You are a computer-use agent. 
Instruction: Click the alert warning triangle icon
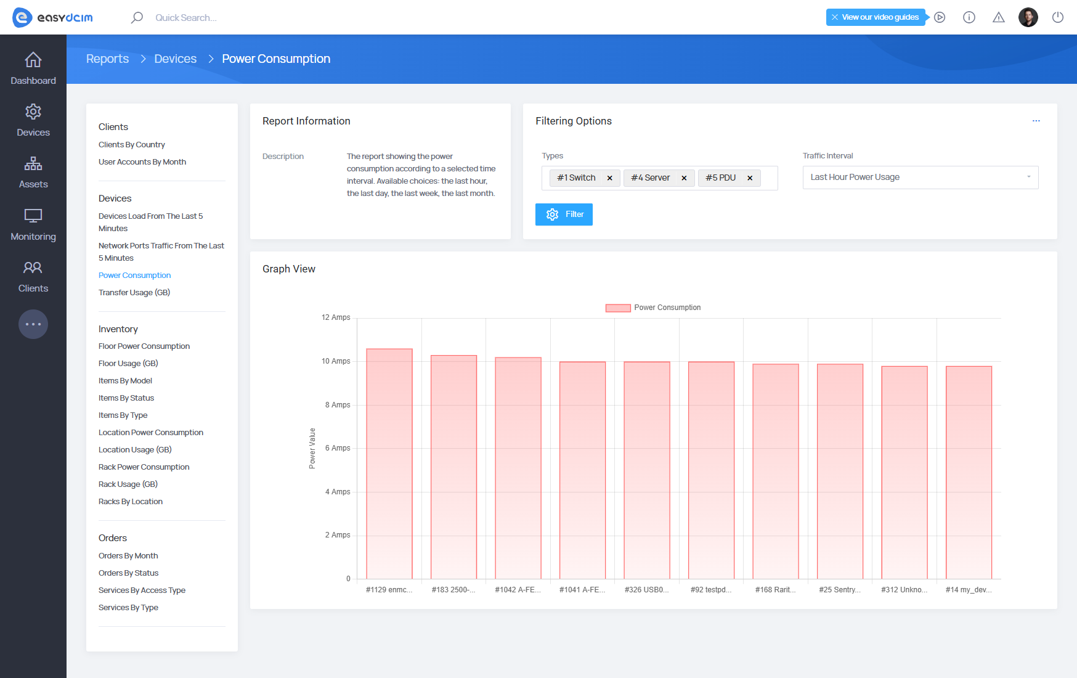[x=999, y=17]
